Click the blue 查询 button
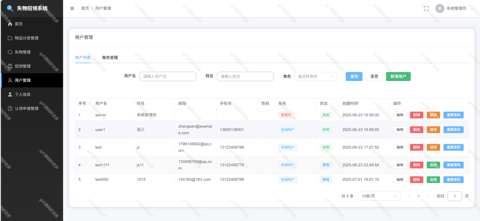 click(x=354, y=76)
